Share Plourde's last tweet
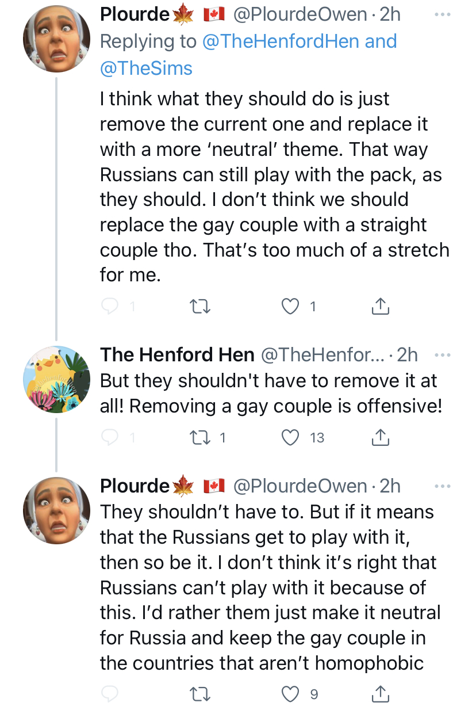476x710 pixels. coord(380,694)
